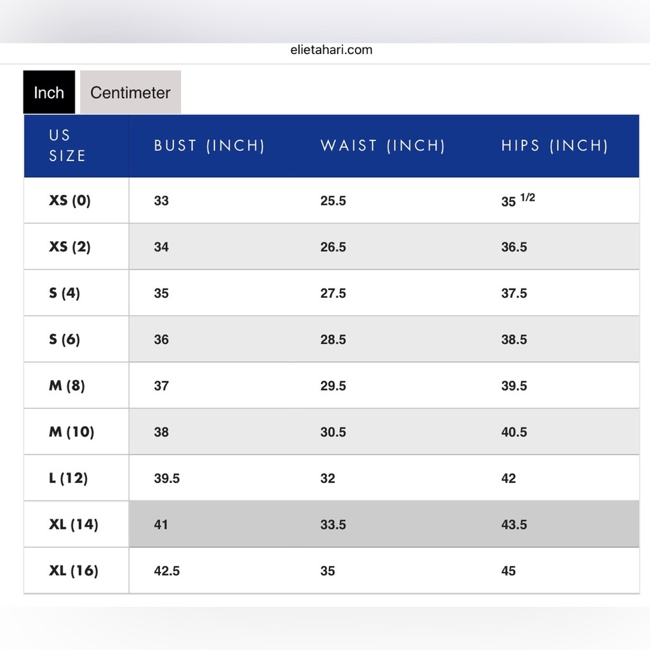This screenshot has width=650, height=650.
Task: Select the M (8) size row label
Action: pyautogui.click(x=67, y=385)
